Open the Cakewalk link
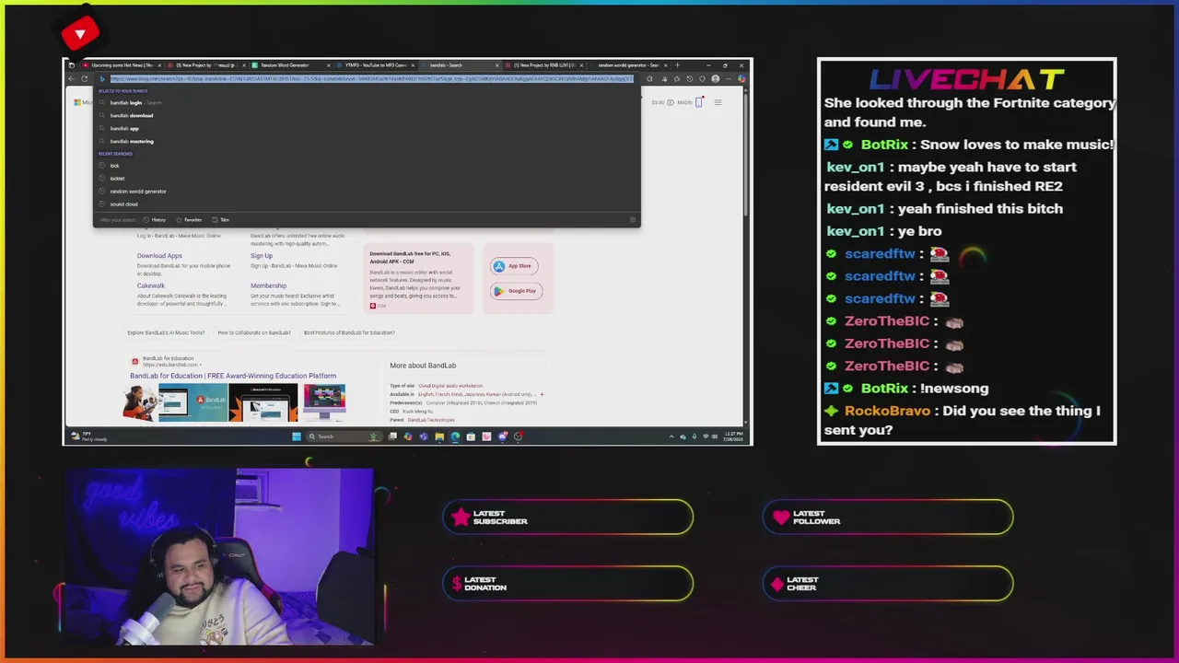Viewport: 1179px width, 663px height. (x=151, y=286)
